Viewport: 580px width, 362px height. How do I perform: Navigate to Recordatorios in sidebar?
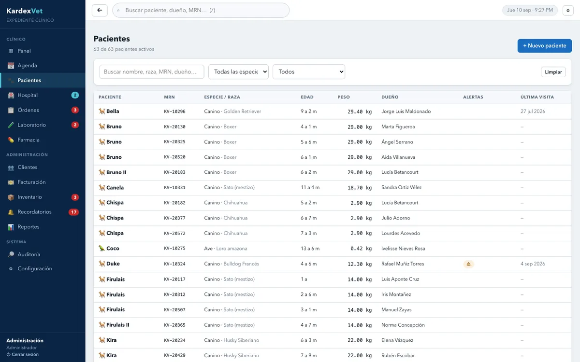43,212
